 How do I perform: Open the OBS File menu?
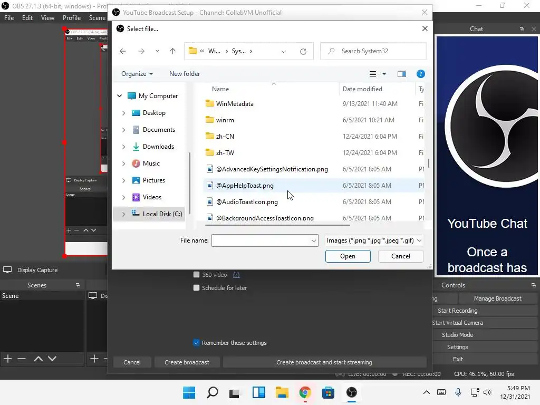tap(9, 17)
